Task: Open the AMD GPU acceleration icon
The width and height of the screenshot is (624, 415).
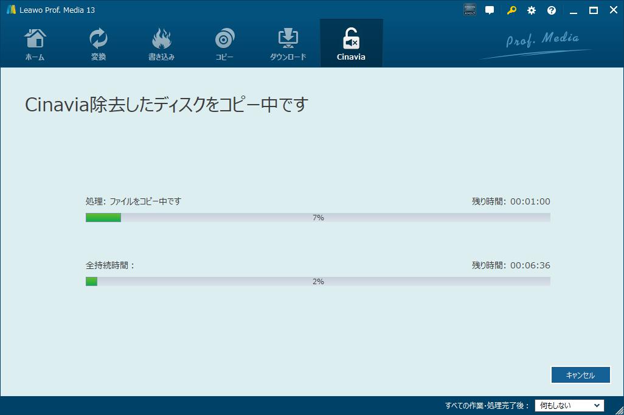Action: coord(470,10)
